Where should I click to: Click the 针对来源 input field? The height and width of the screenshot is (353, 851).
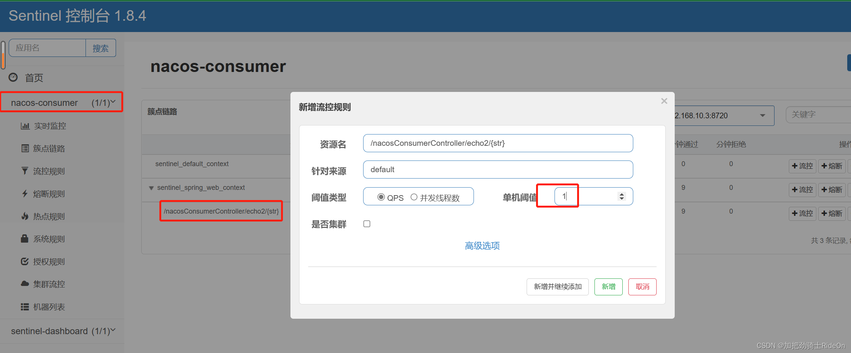click(498, 170)
